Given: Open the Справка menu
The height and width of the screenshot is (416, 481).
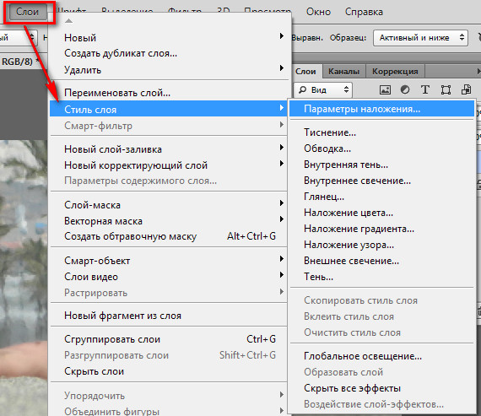Looking at the screenshot, I should click(364, 12).
